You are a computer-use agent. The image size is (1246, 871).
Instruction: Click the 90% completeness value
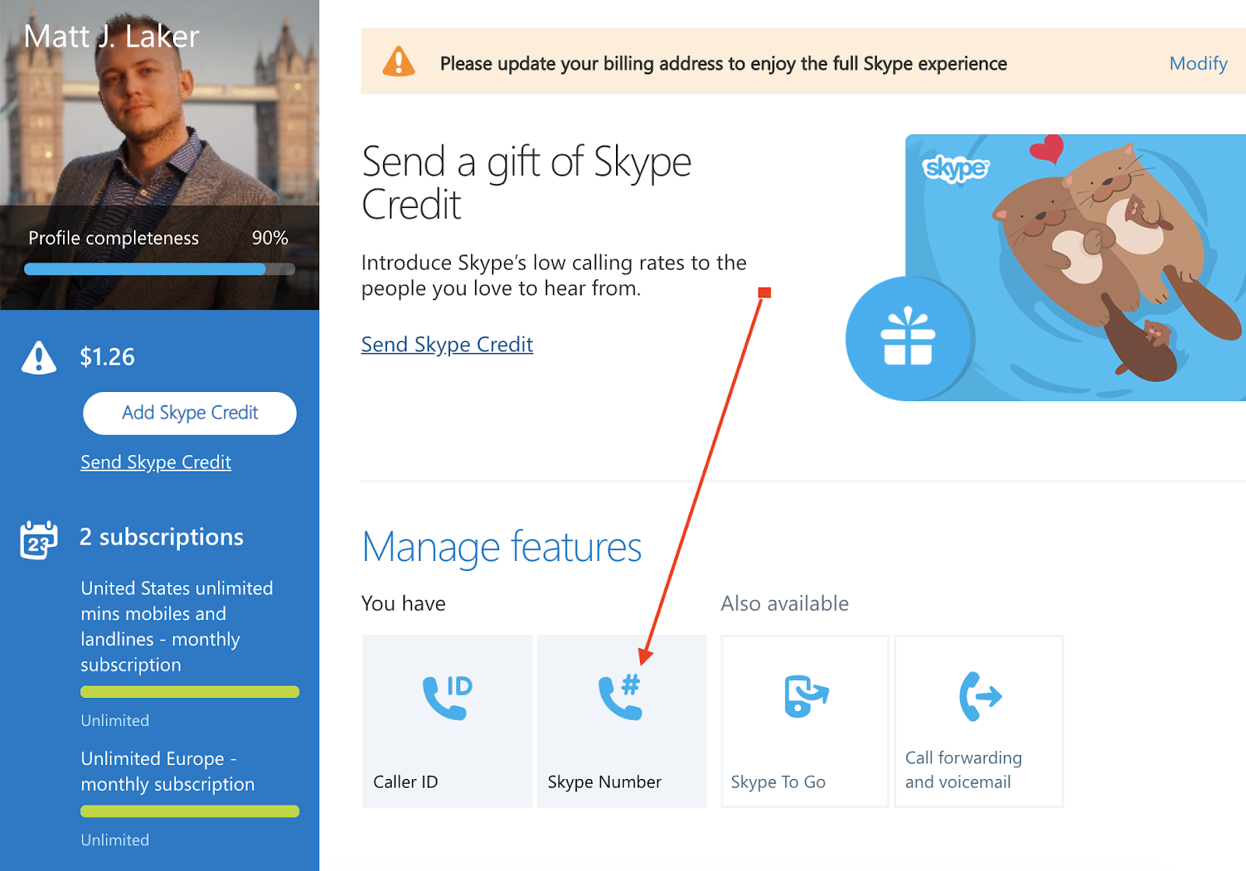(270, 238)
